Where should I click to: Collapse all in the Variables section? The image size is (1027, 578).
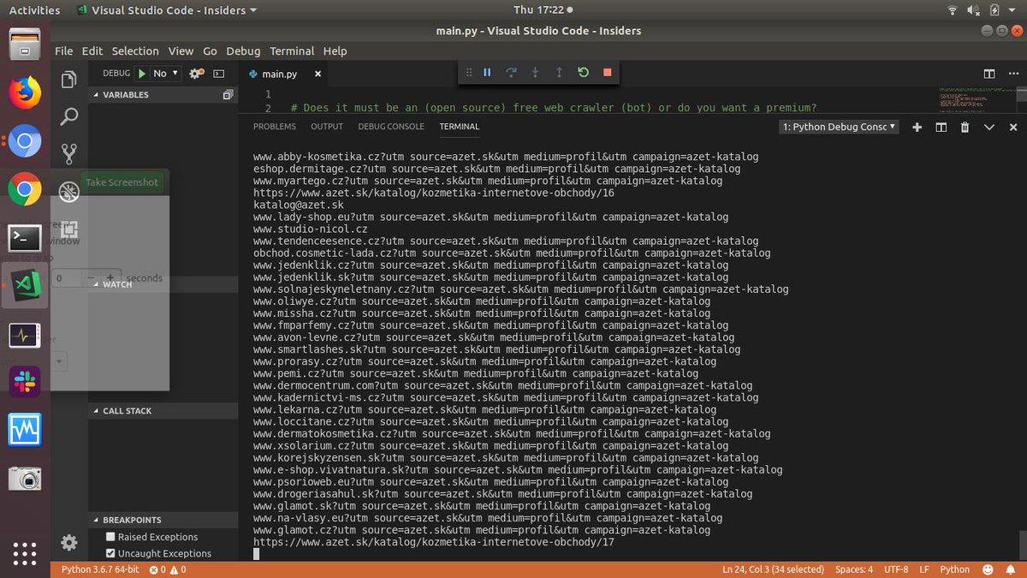pos(228,95)
